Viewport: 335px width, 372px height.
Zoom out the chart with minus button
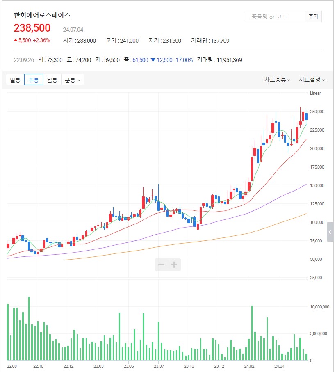click(162, 265)
